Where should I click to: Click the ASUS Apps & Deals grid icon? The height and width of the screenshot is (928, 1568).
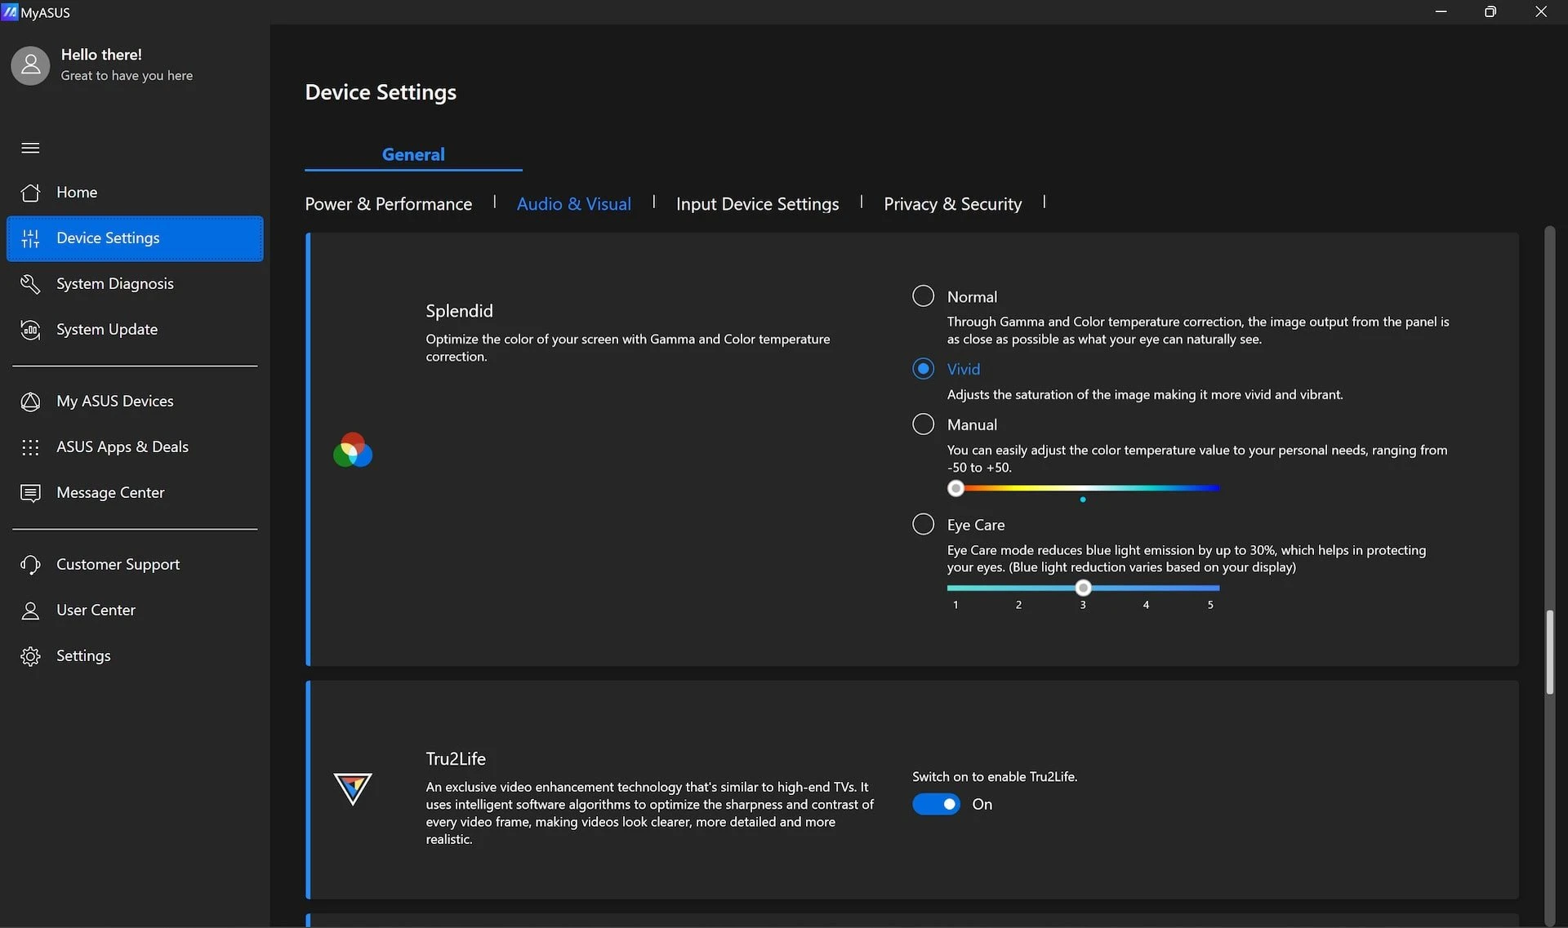(x=30, y=447)
